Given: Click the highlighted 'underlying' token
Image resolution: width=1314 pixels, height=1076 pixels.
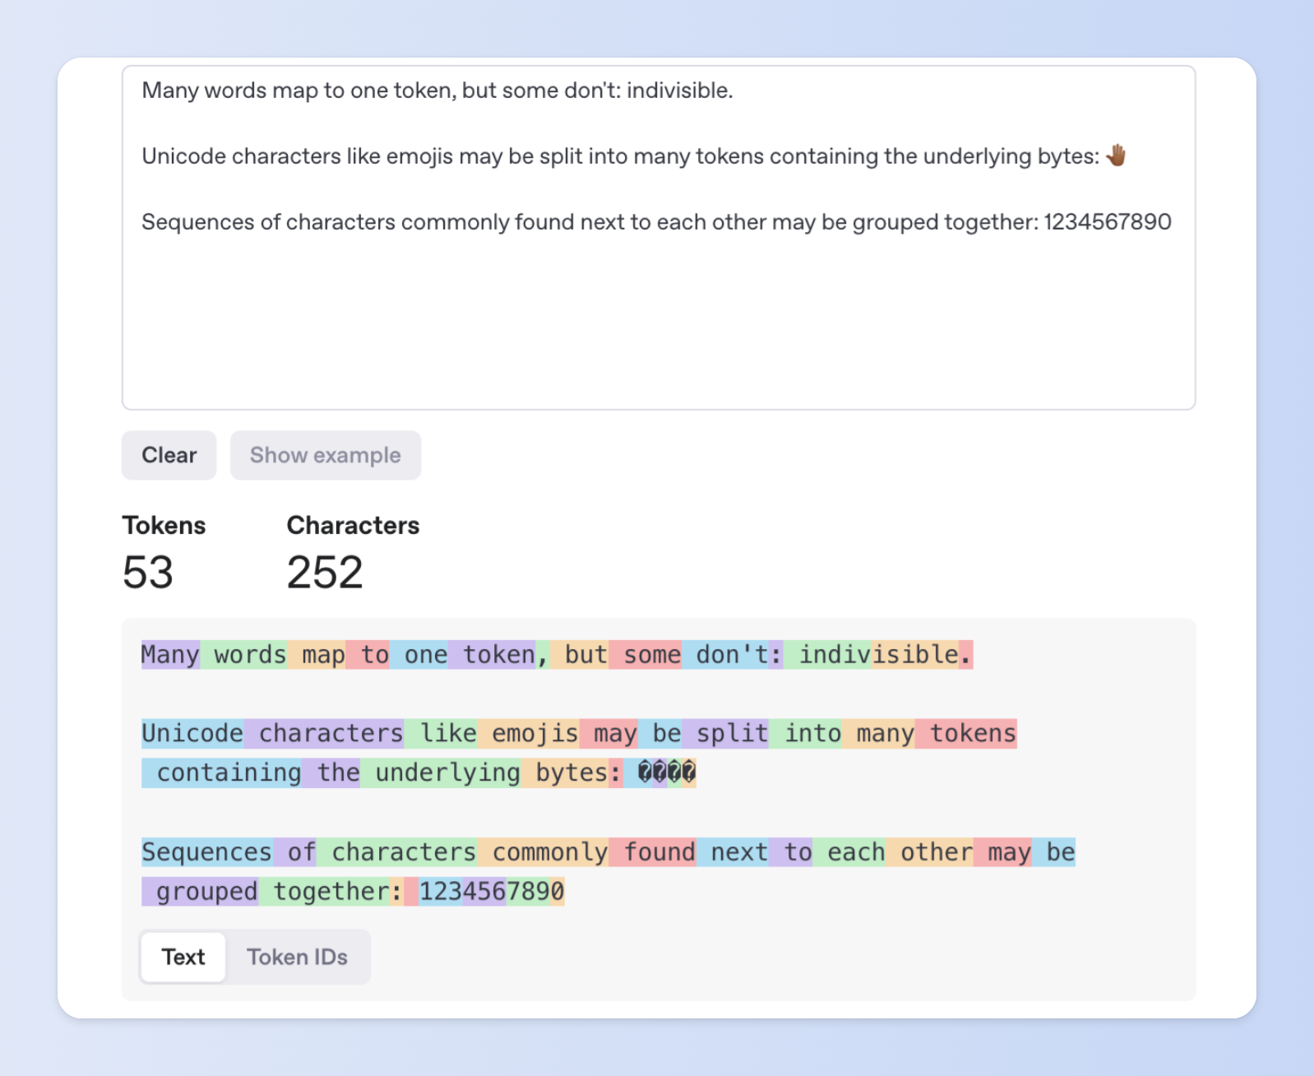Looking at the screenshot, I should [x=447, y=772].
